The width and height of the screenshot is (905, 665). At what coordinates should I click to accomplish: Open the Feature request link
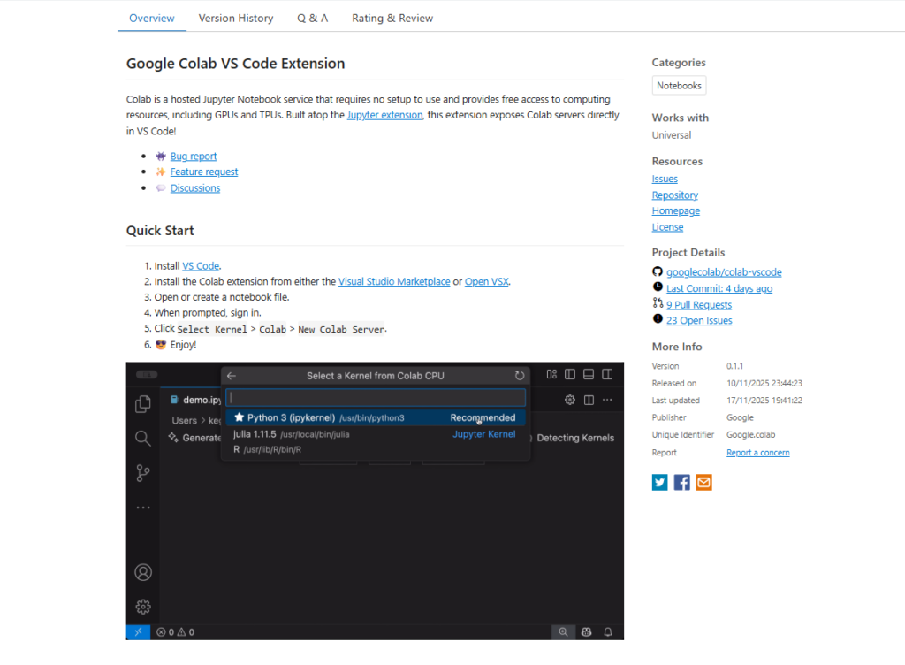click(204, 172)
